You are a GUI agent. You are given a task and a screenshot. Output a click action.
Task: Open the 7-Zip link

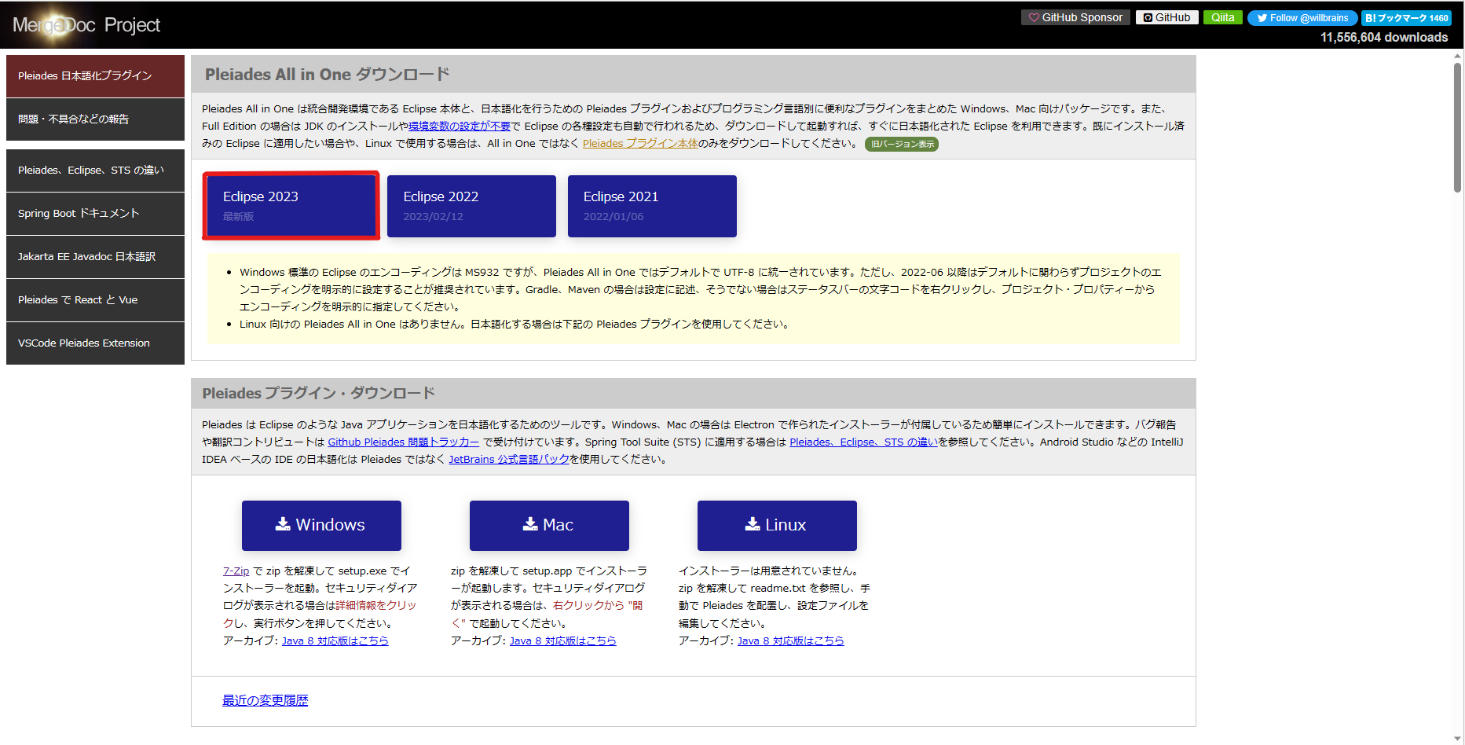pyautogui.click(x=236, y=571)
